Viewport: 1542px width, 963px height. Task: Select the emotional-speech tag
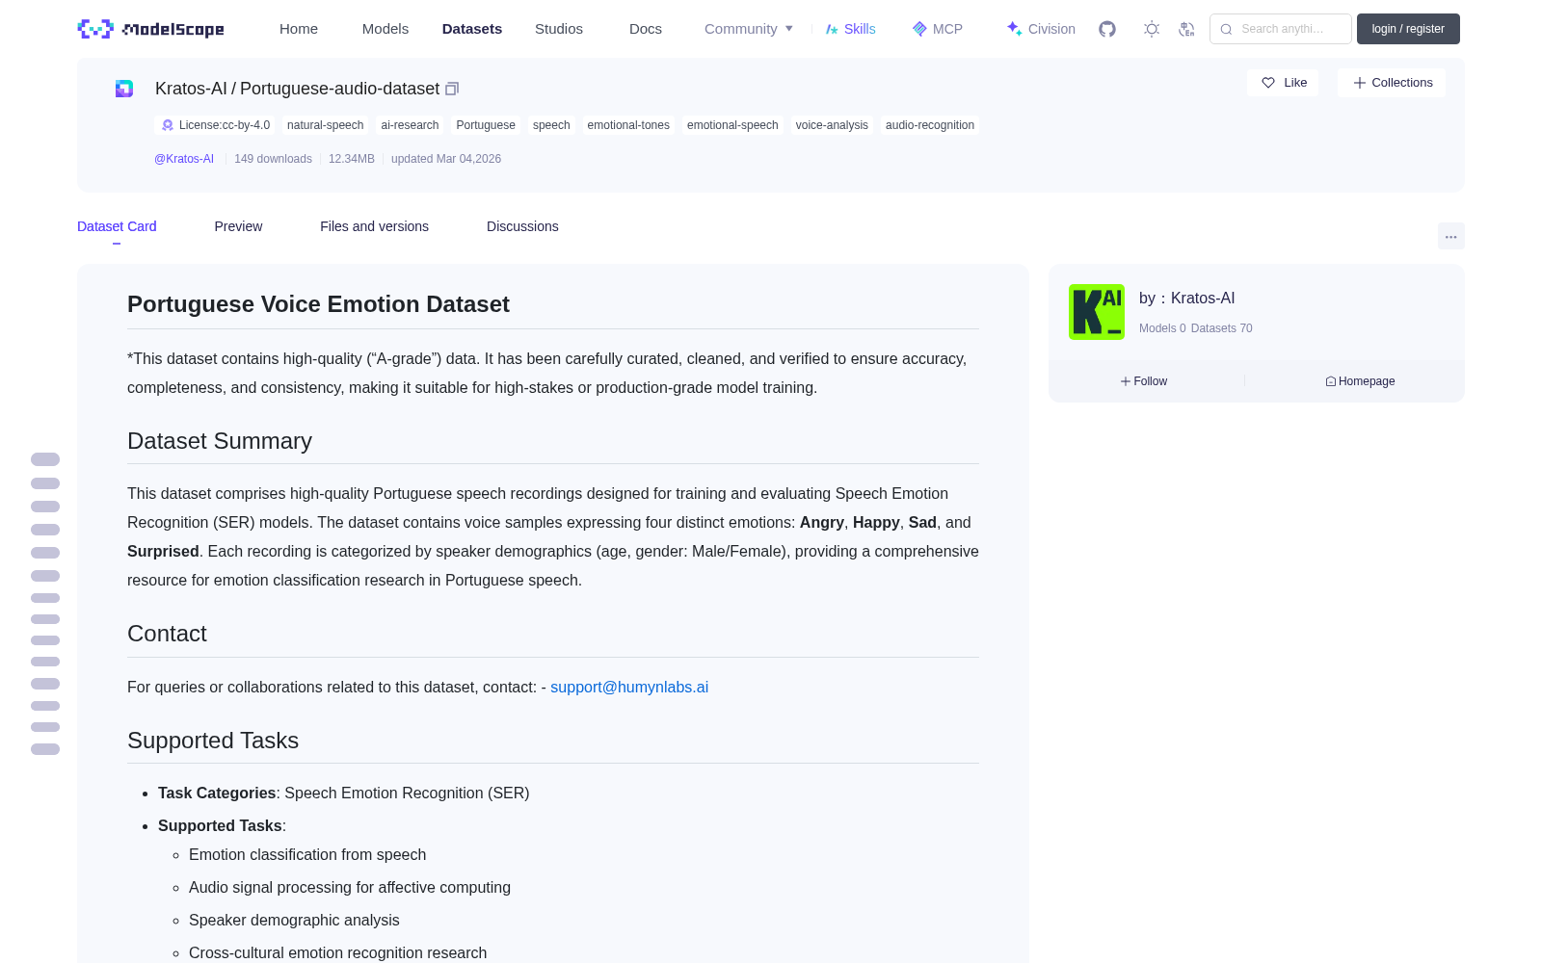coord(732,125)
